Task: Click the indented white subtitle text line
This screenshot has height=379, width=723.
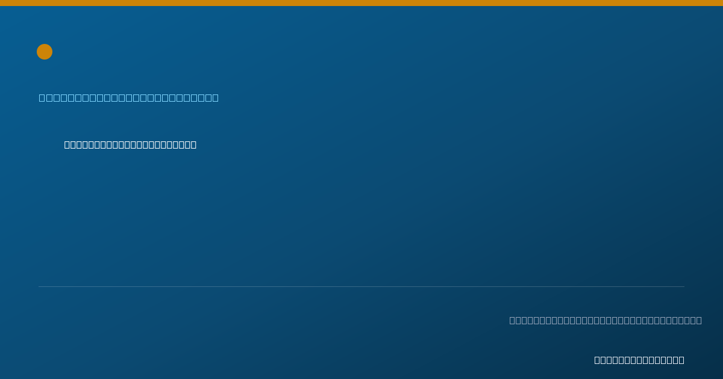Action: point(130,144)
